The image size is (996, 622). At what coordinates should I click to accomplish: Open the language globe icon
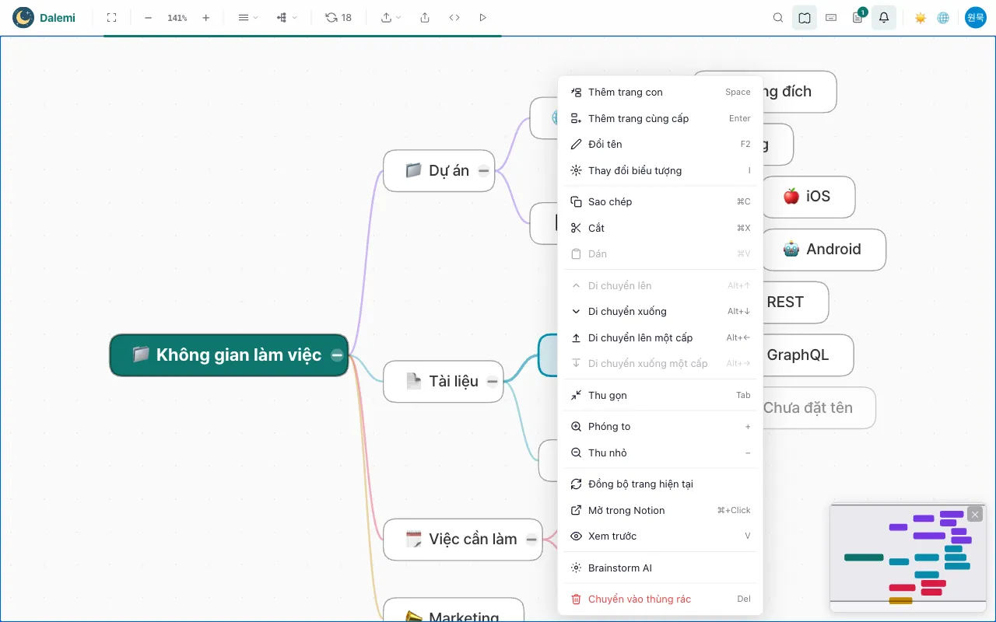click(x=943, y=17)
